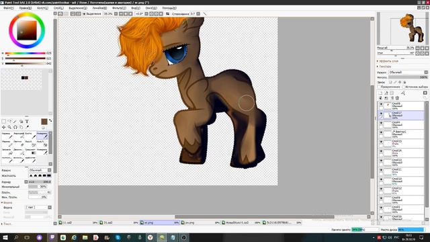This screenshot has height=242, width=430.
Task: Select the Rotate view tool
Action: point(15,127)
